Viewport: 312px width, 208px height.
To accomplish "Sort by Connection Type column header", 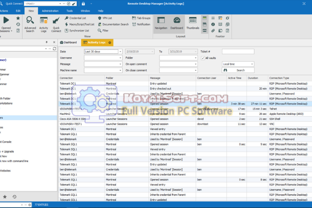I will coord(290,78).
